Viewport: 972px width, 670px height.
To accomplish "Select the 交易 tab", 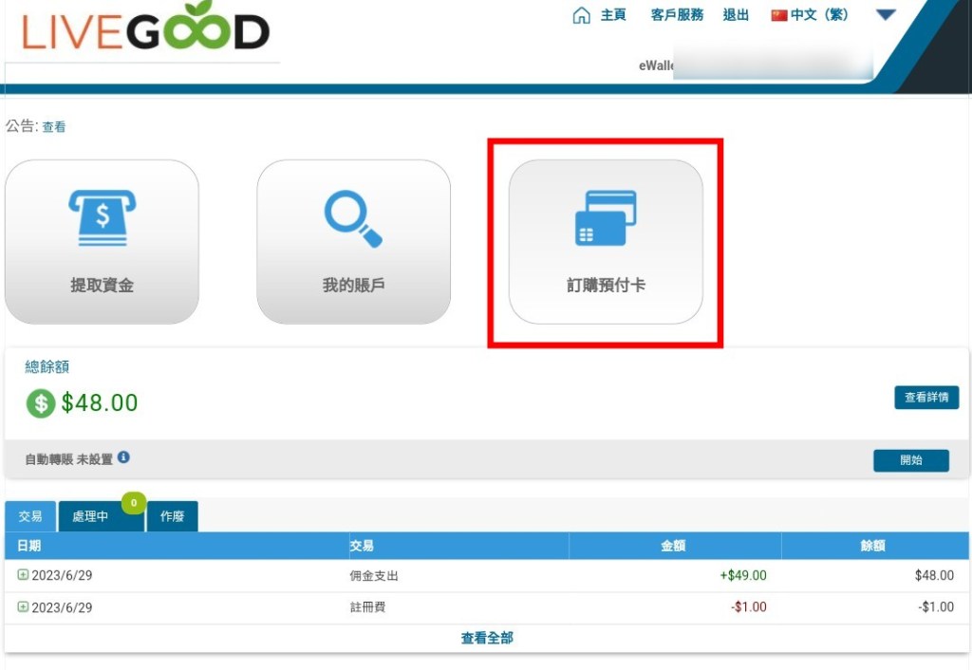I will [30, 517].
